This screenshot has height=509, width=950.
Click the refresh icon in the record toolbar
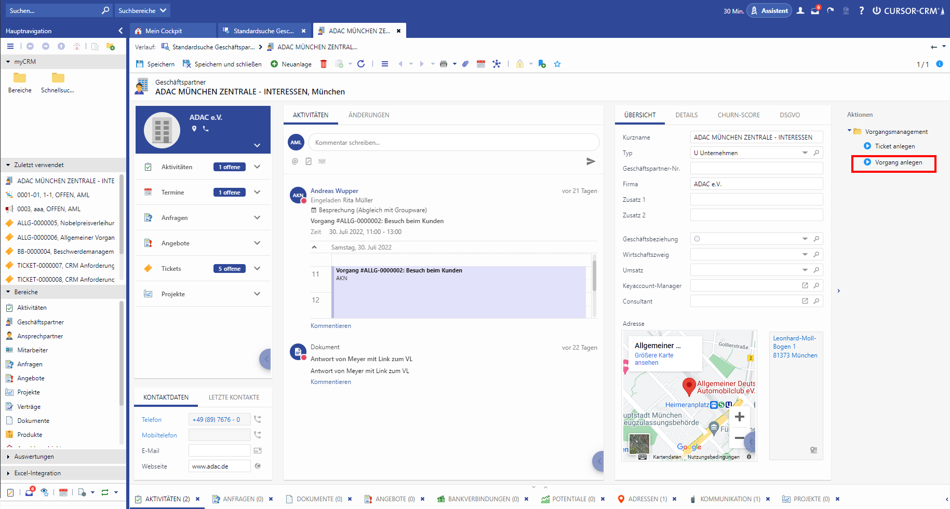pos(361,64)
